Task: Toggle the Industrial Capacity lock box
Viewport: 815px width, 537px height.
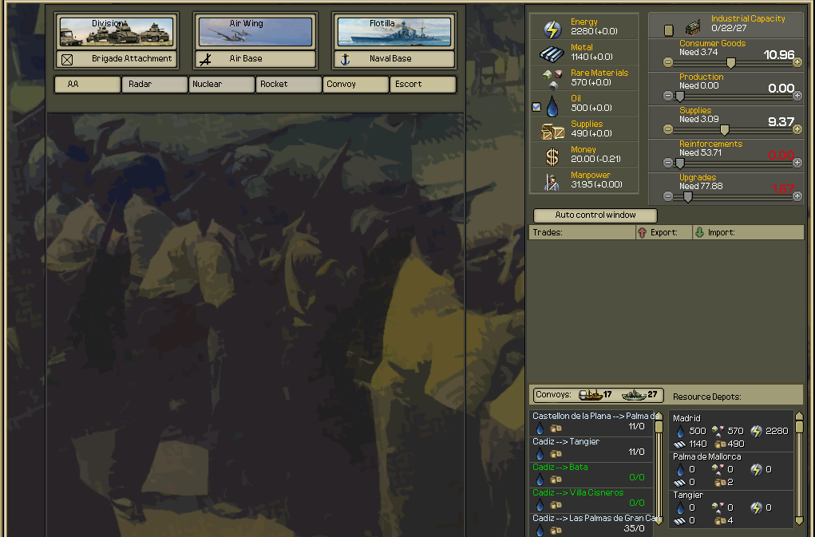Action: 669,30
